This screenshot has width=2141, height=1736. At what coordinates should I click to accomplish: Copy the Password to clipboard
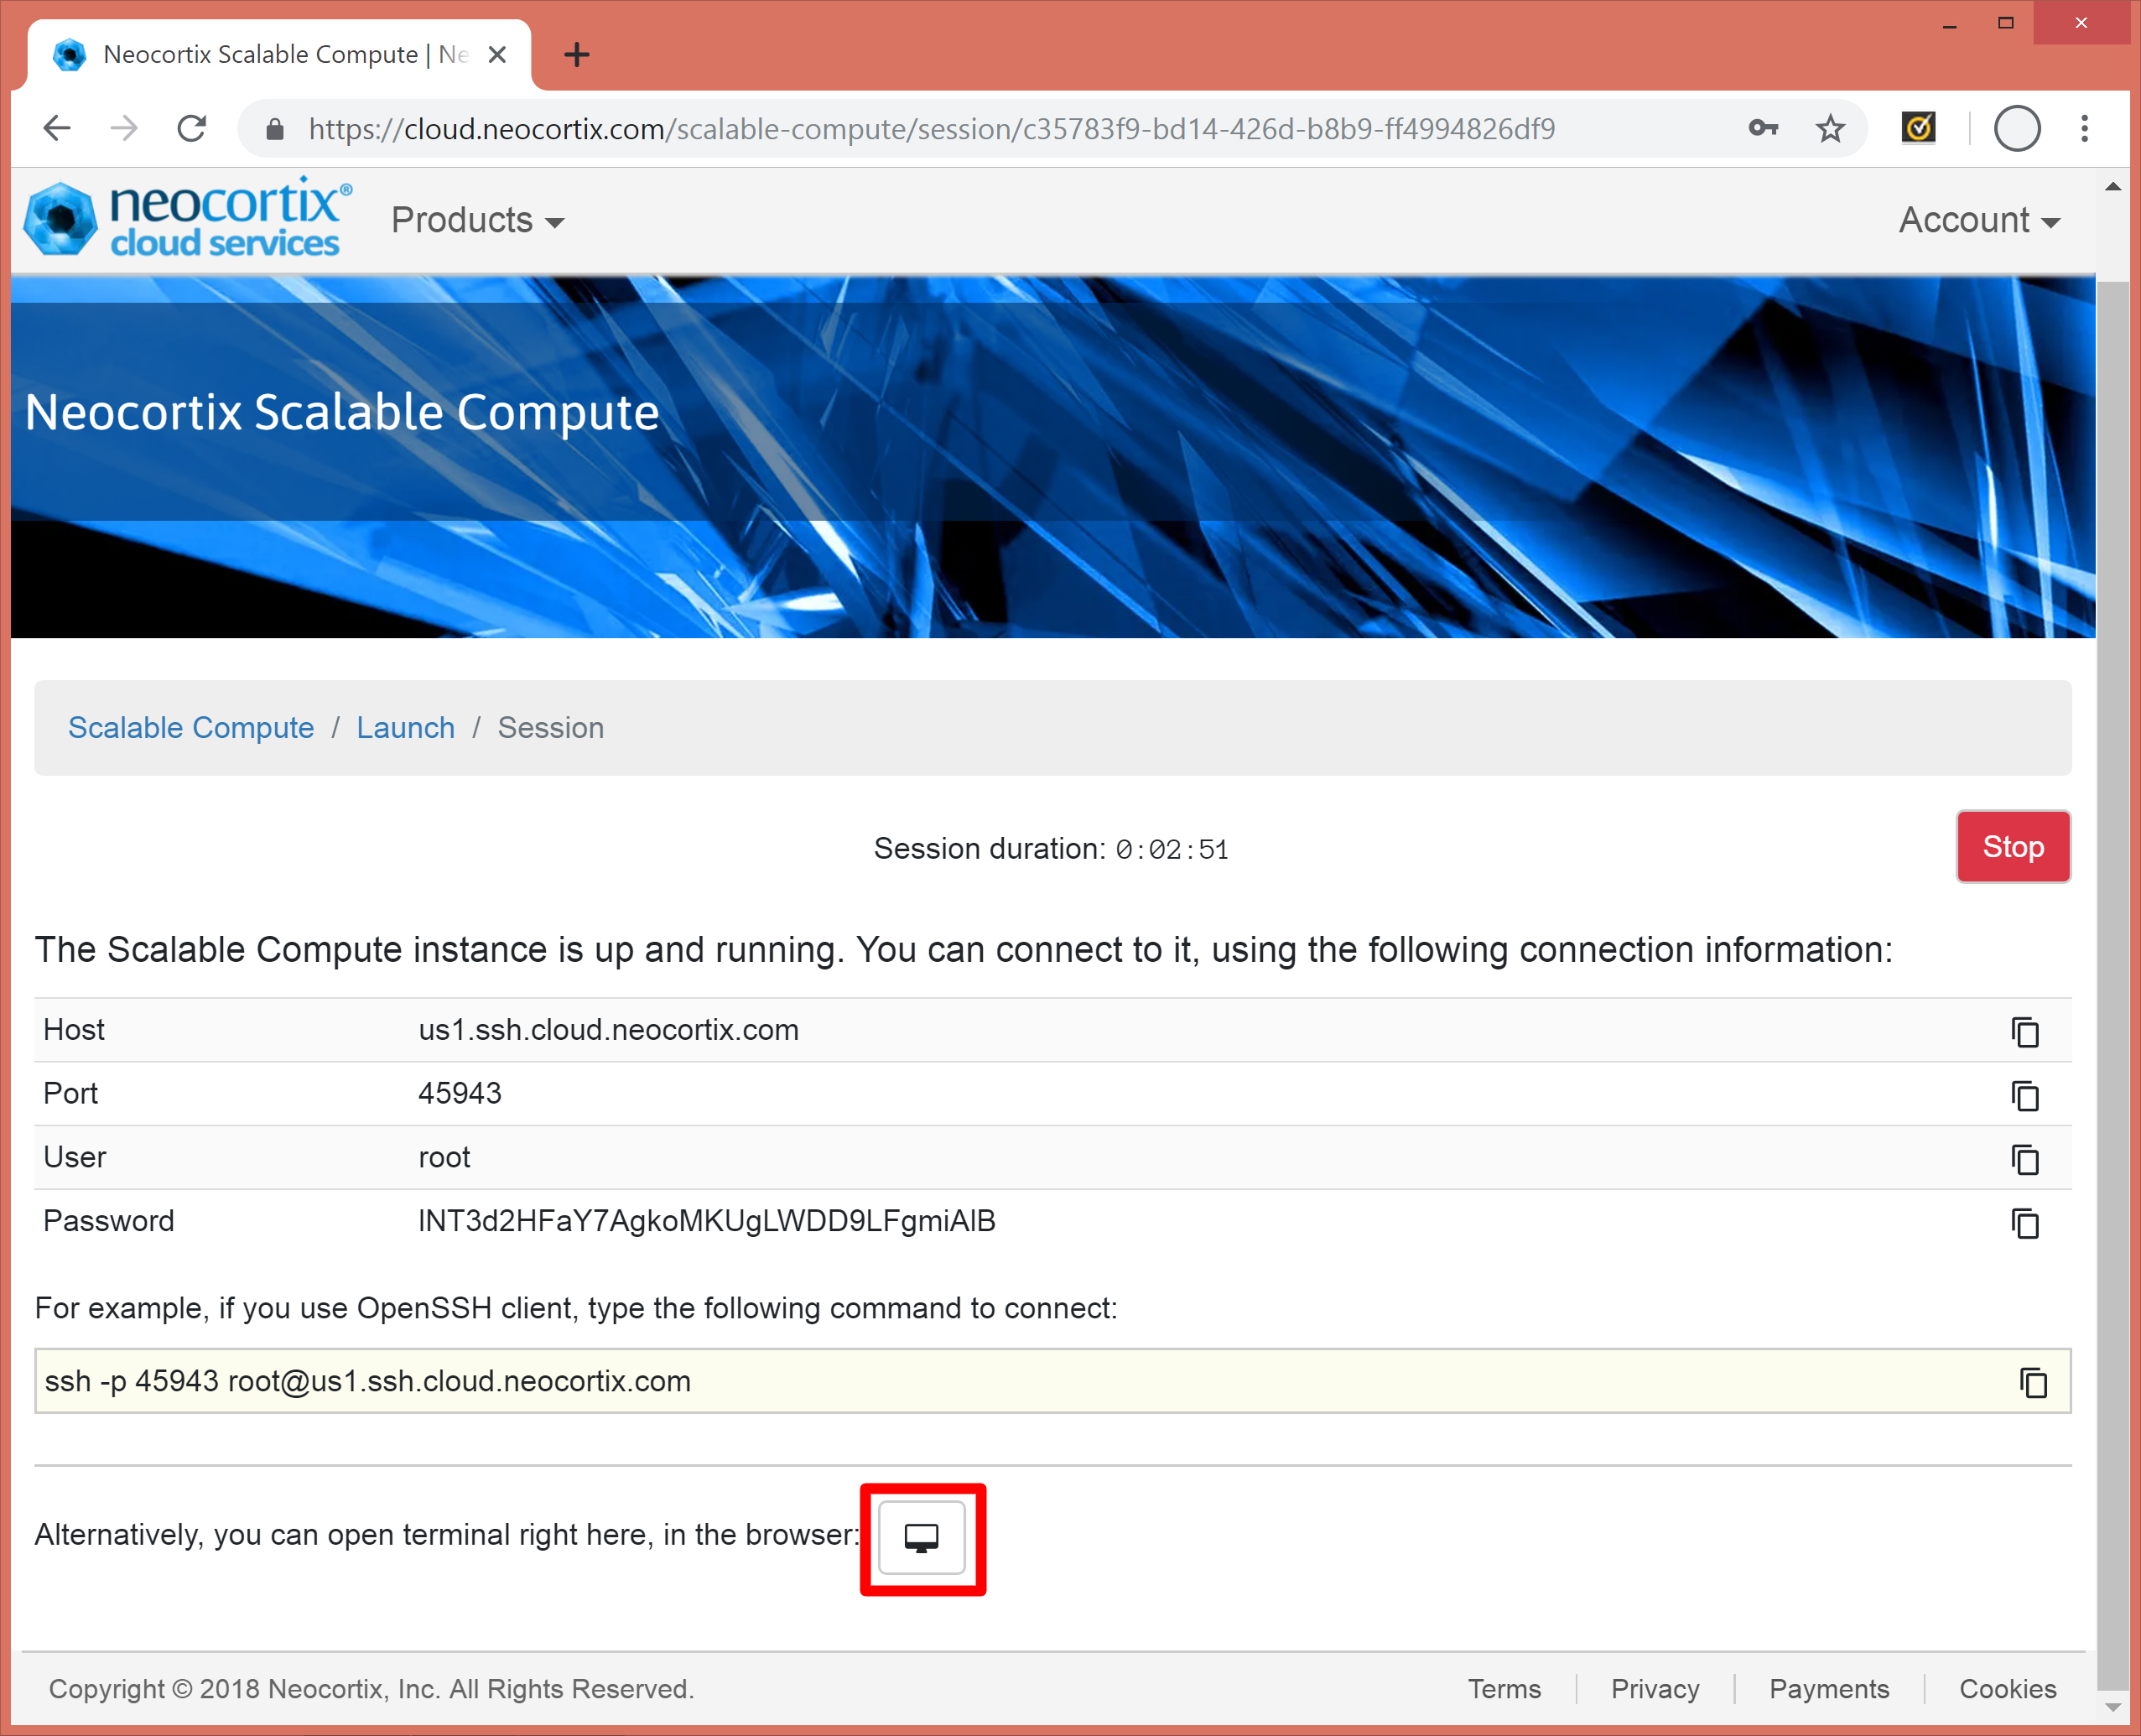coord(2024,1222)
